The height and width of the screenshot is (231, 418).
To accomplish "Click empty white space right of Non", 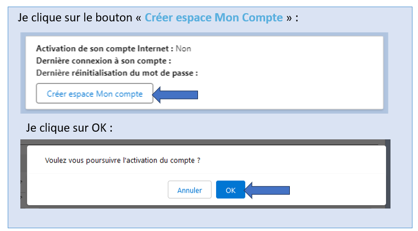I will coord(286,48).
